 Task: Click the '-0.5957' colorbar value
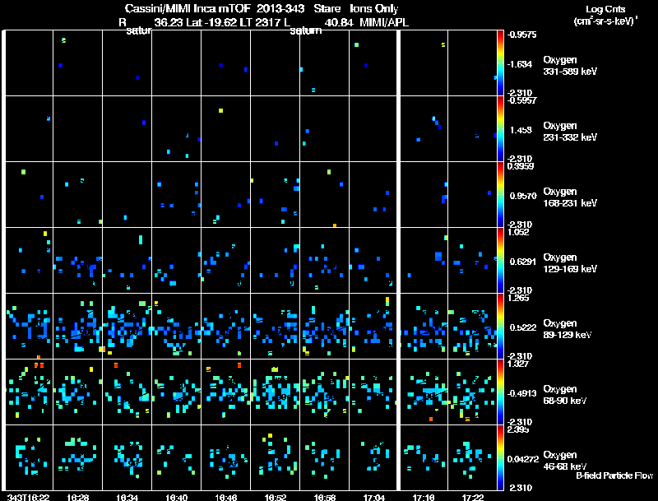click(x=521, y=100)
